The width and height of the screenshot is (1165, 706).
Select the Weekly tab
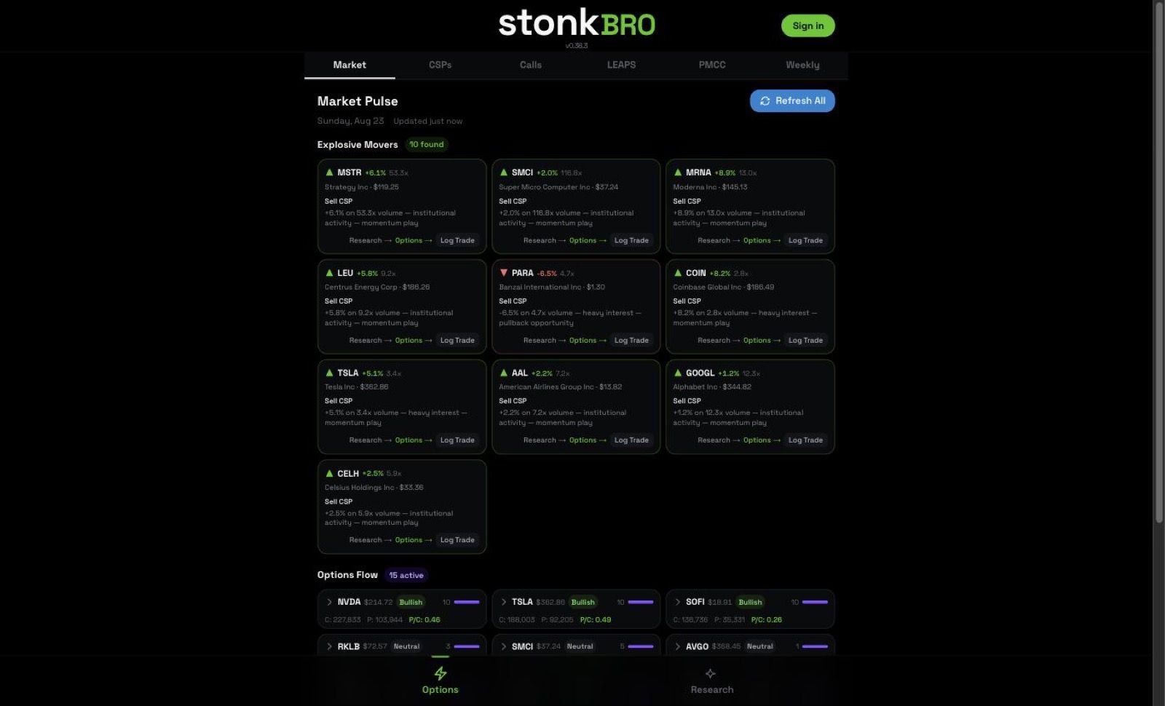pos(802,65)
